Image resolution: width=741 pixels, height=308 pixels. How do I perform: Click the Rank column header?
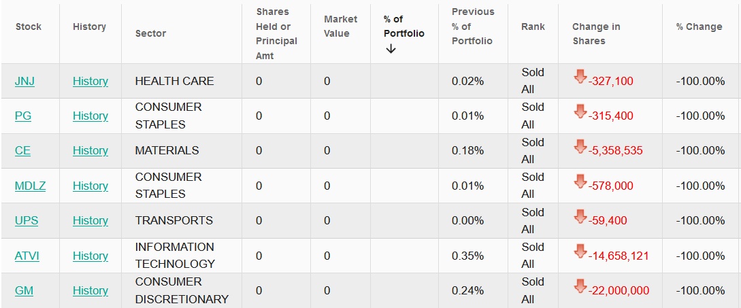tap(533, 27)
